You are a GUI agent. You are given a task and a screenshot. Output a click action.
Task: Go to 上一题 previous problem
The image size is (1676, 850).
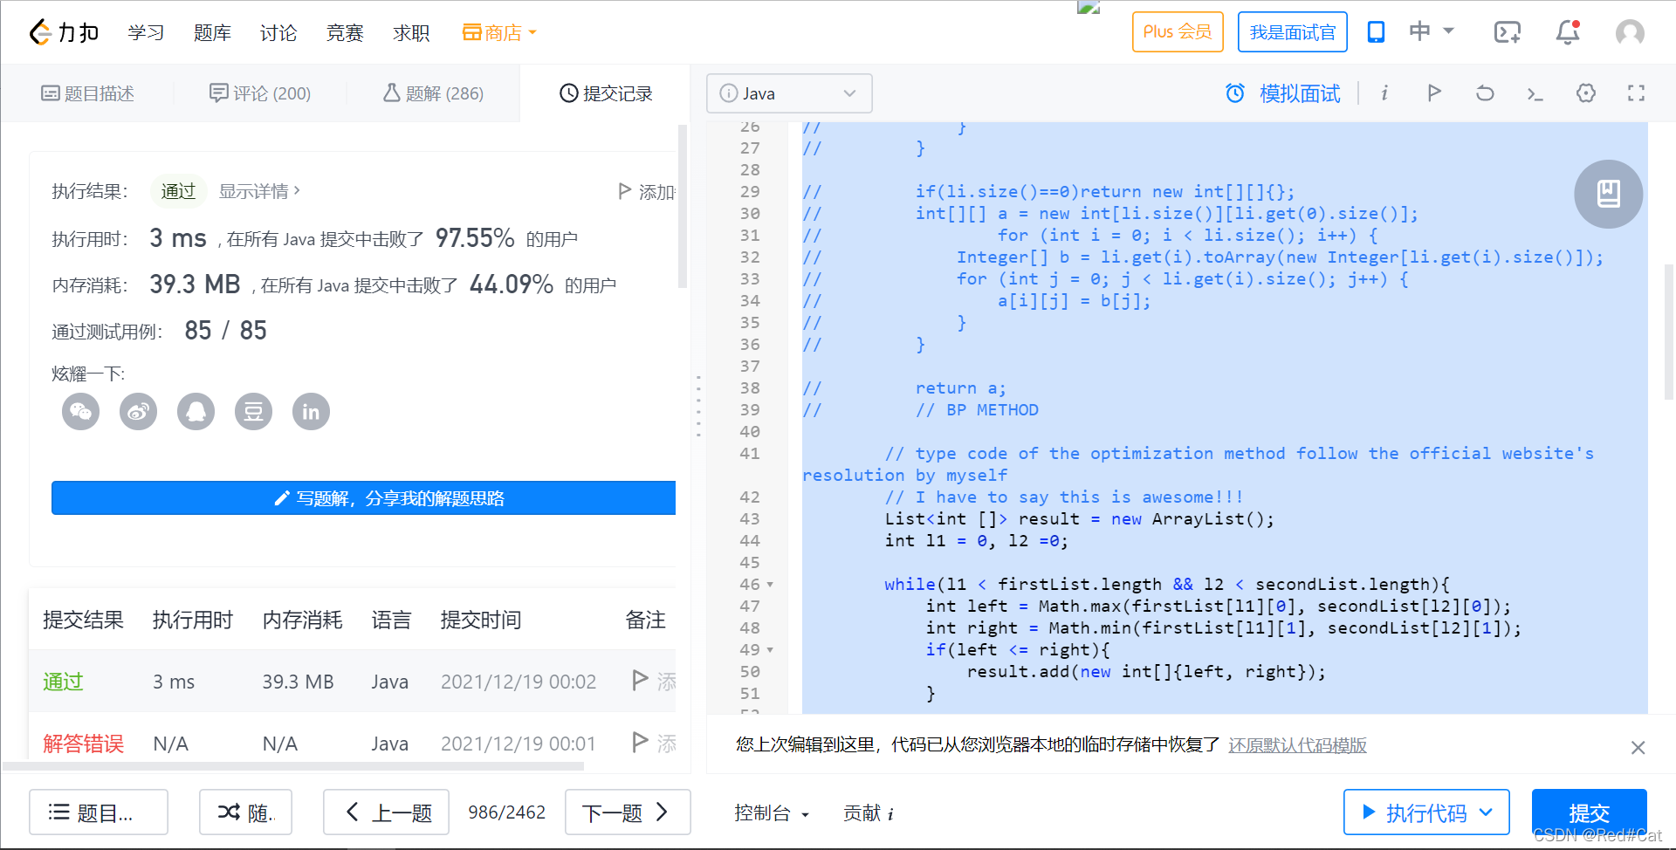386,812
